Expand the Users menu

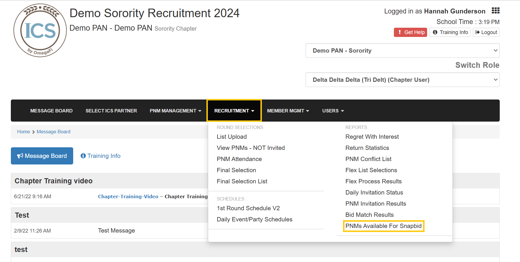(x=333, y=111)
